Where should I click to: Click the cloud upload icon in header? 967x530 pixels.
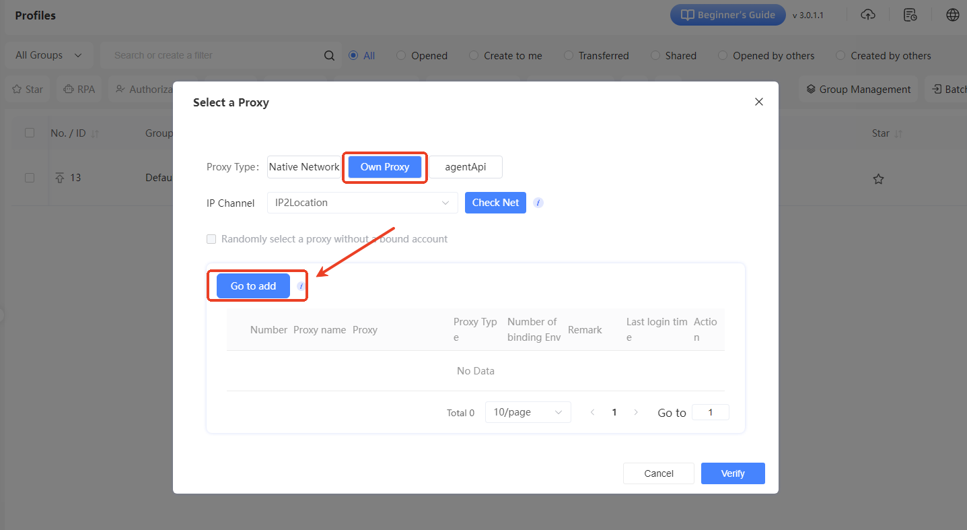pos(868,15)
